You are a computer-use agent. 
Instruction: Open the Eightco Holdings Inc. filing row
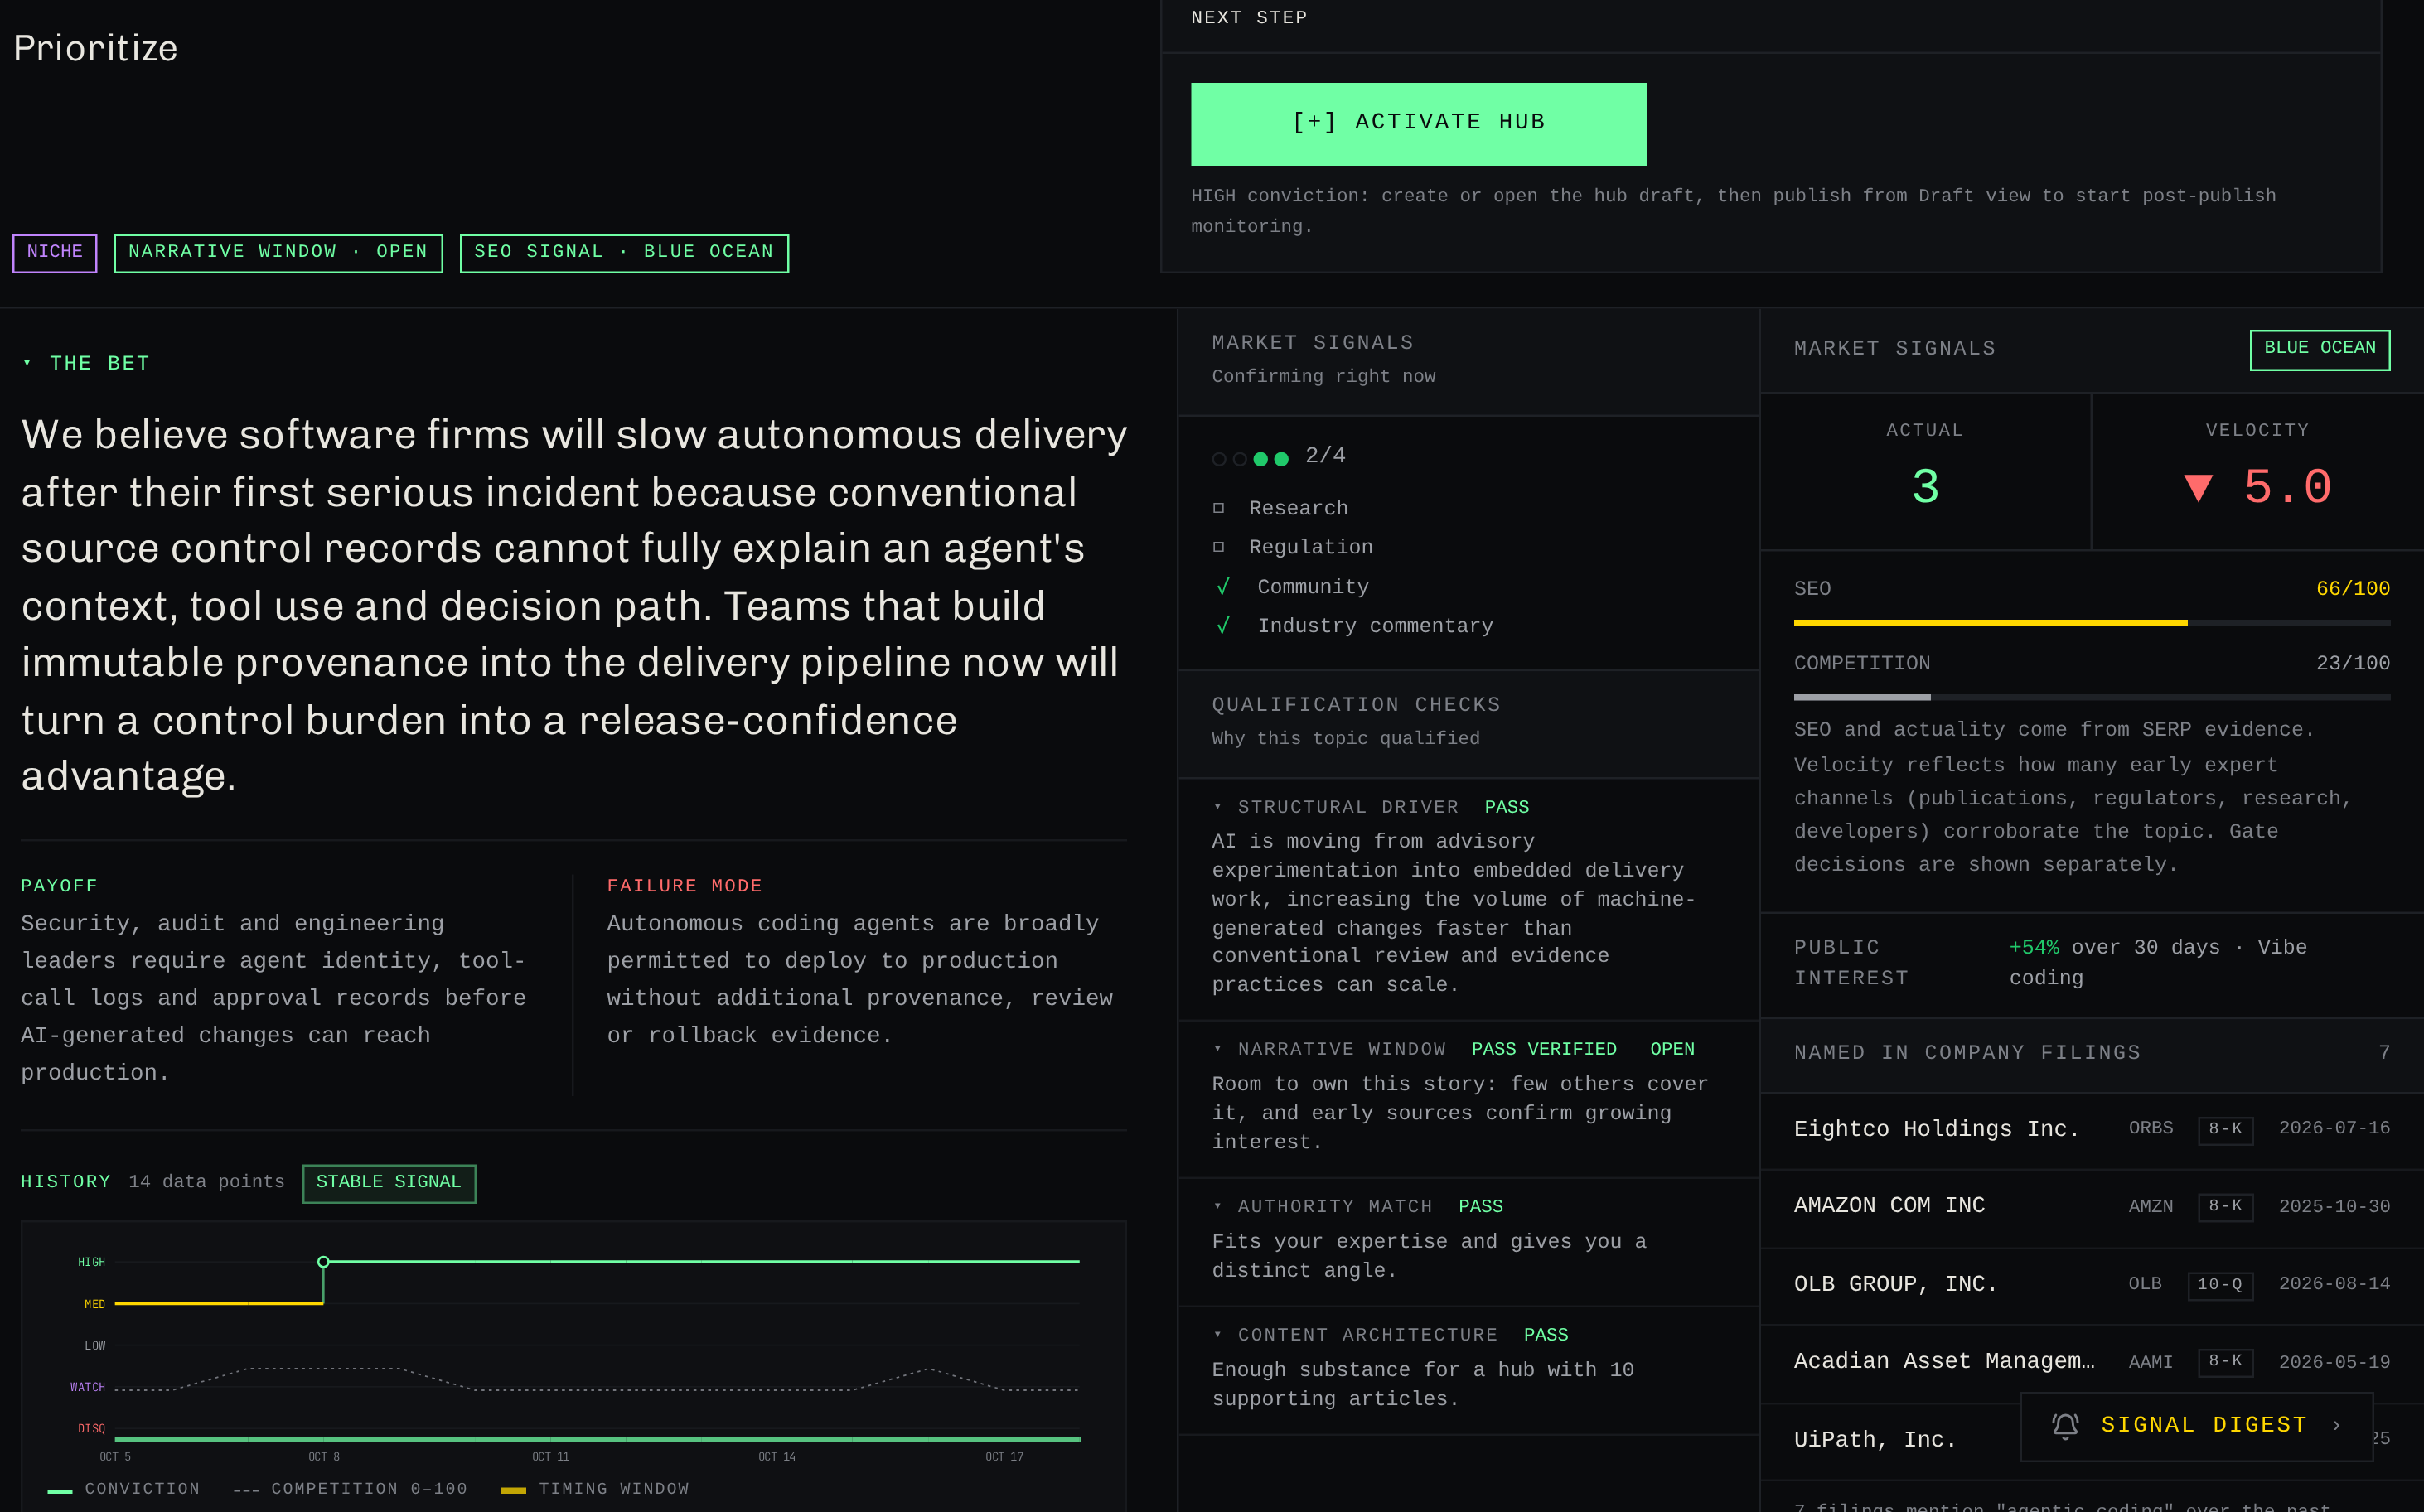pos(2092,1130)
